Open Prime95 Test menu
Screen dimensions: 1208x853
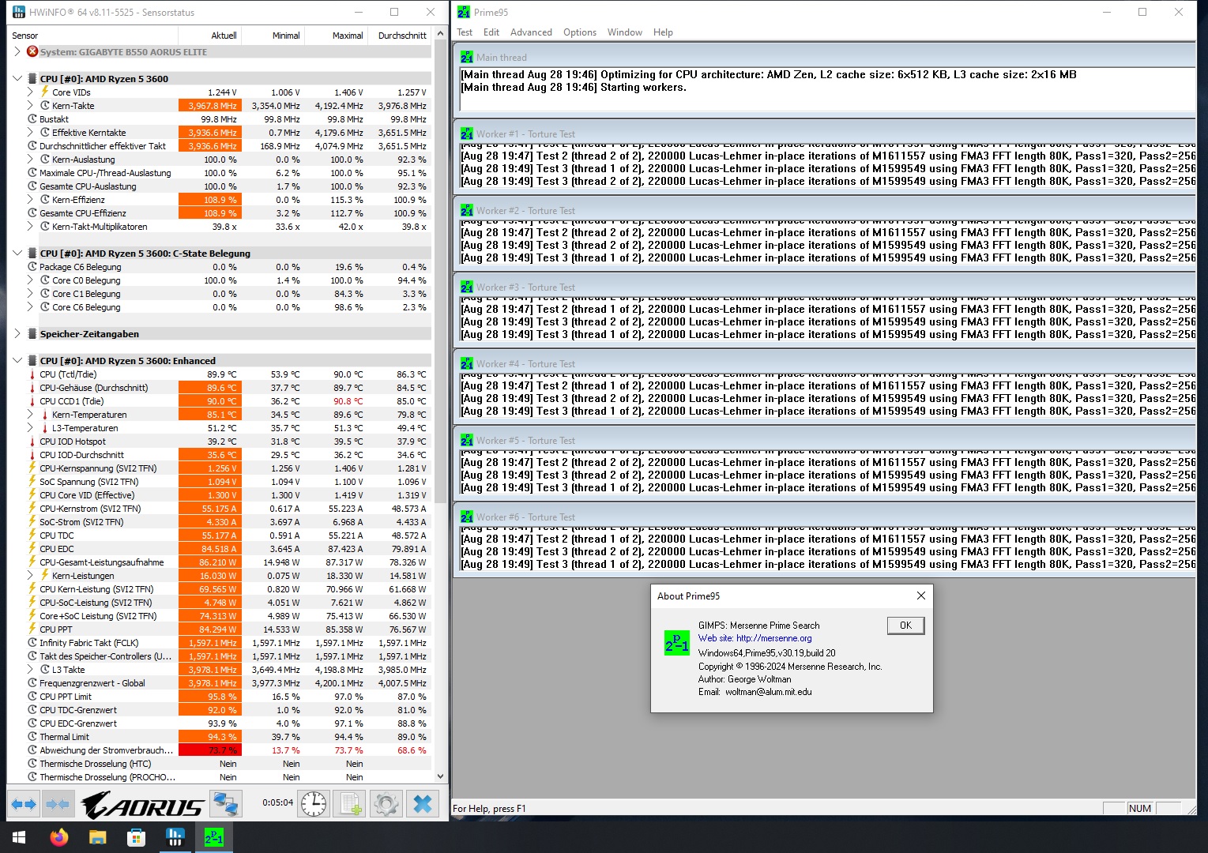pos(465,32)
